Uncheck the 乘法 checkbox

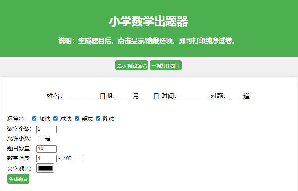click(x=77, y=118)
